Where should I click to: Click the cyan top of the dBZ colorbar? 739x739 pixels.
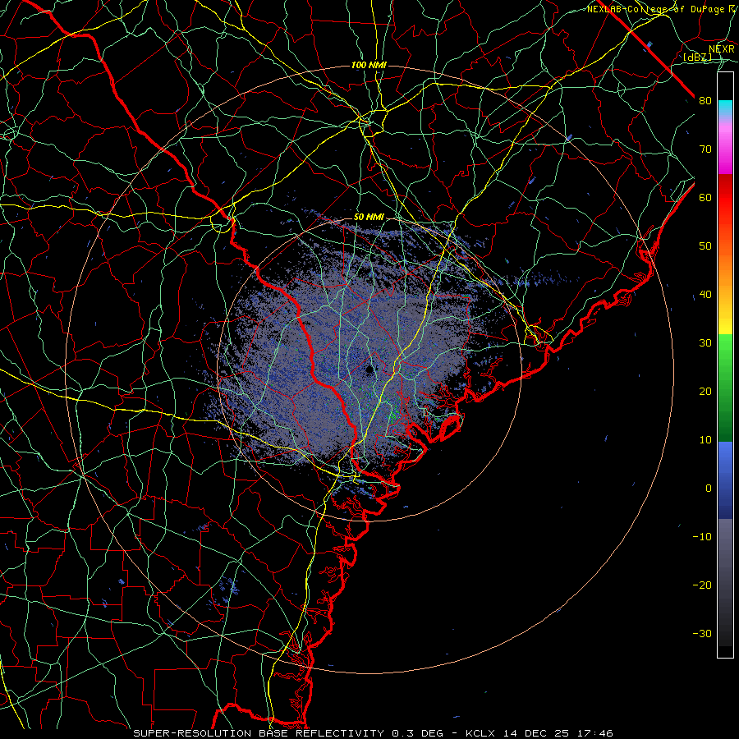(x=725, y=104)
